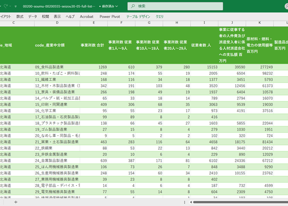Select column J by its header
Viewport: 288px width, 206px height.
pos(232,23)
